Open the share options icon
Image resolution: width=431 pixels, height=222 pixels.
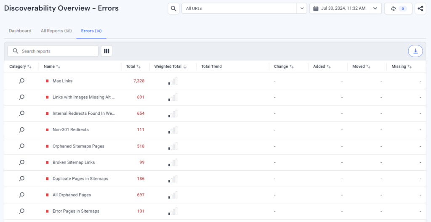tap(420, 8)
